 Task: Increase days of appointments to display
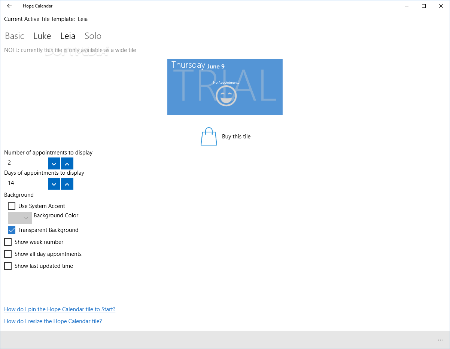click(67, 184)
